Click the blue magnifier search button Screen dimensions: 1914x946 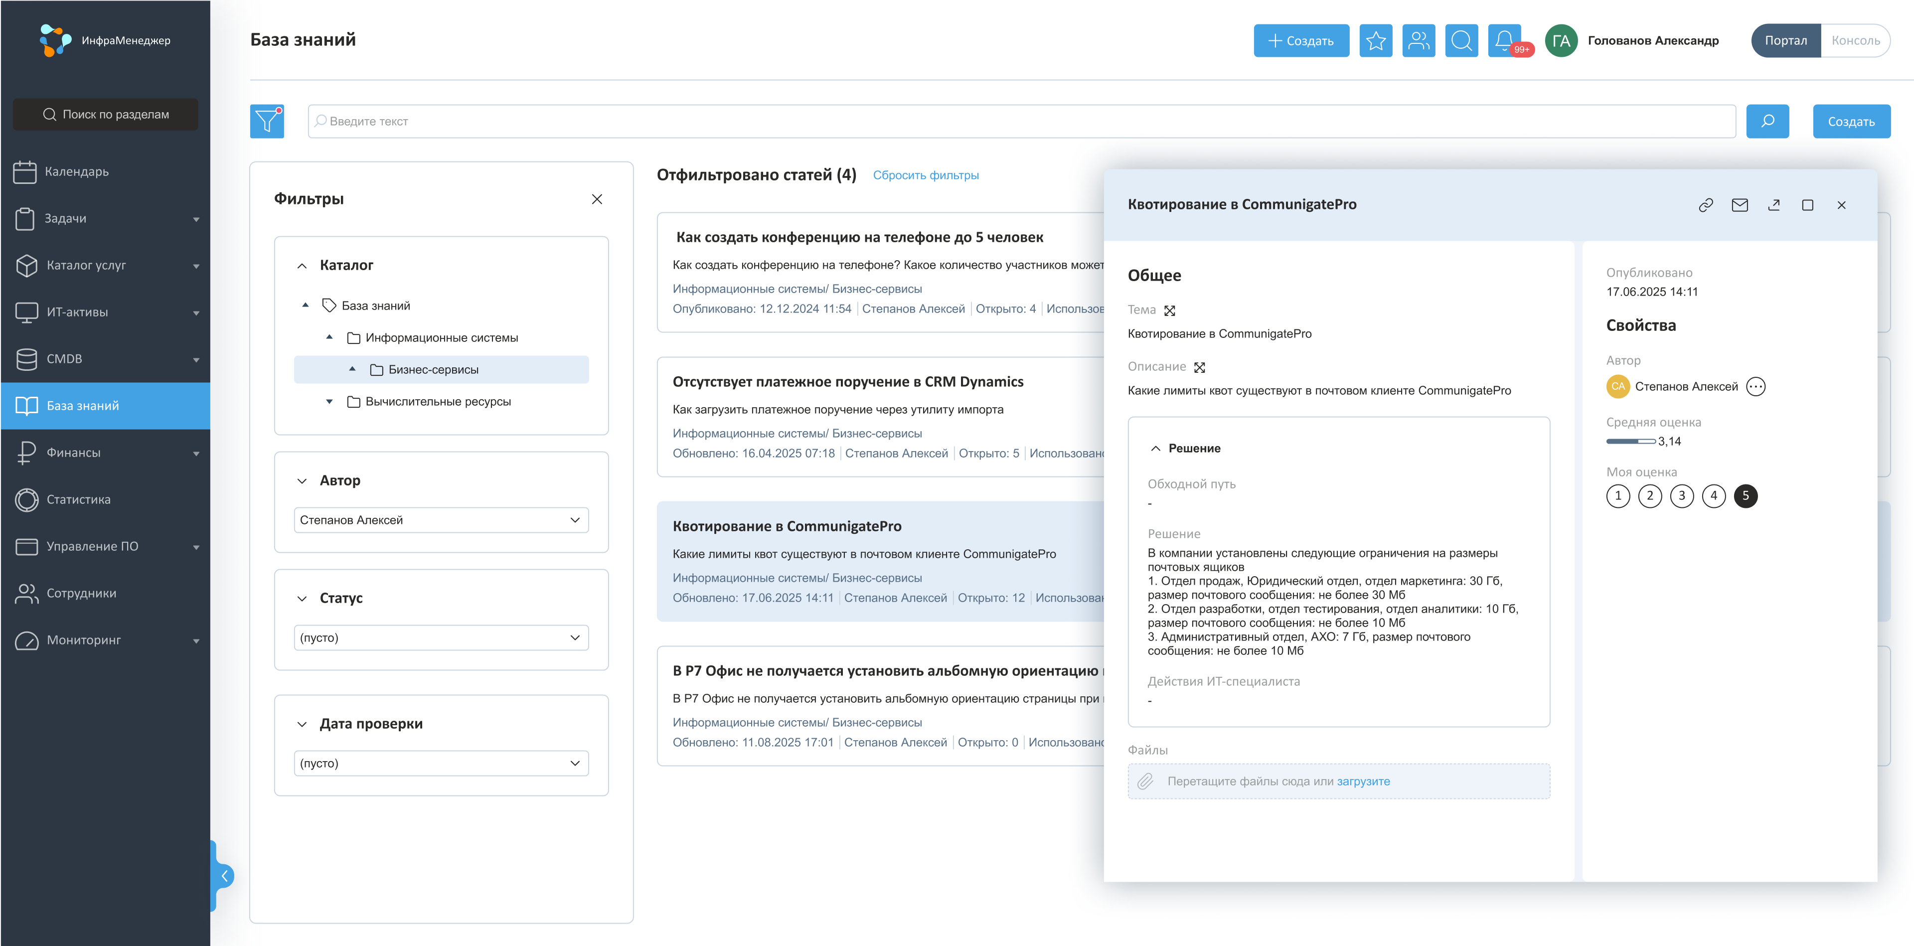[1767, 121]
